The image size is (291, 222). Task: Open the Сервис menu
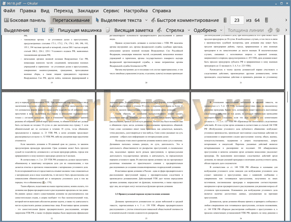point(111,11)
